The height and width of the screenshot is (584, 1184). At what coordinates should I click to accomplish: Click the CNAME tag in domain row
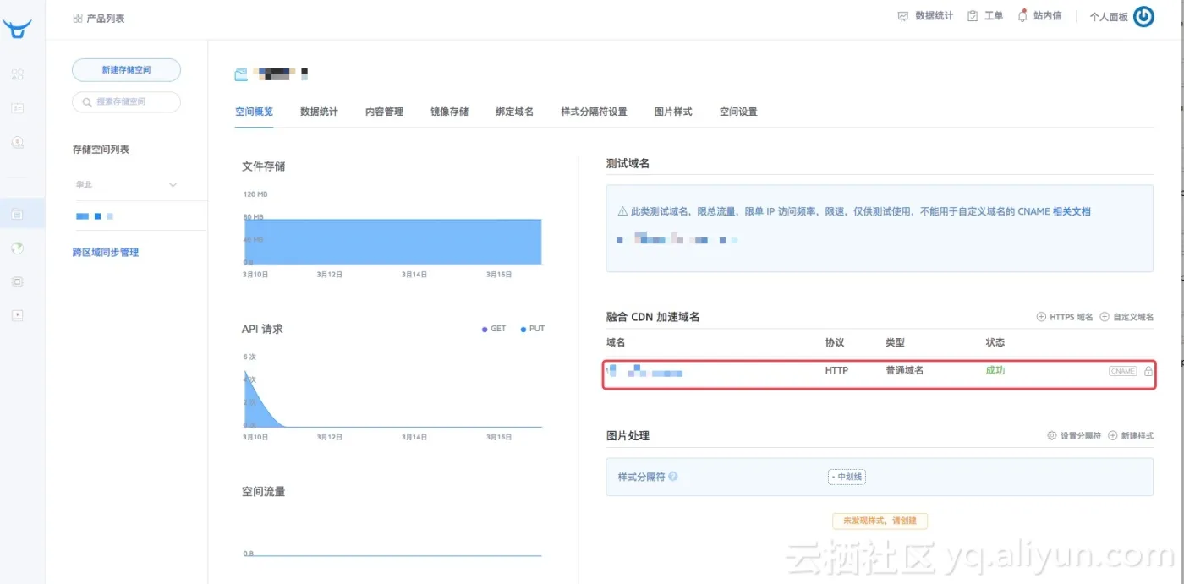pos(1122,371)
